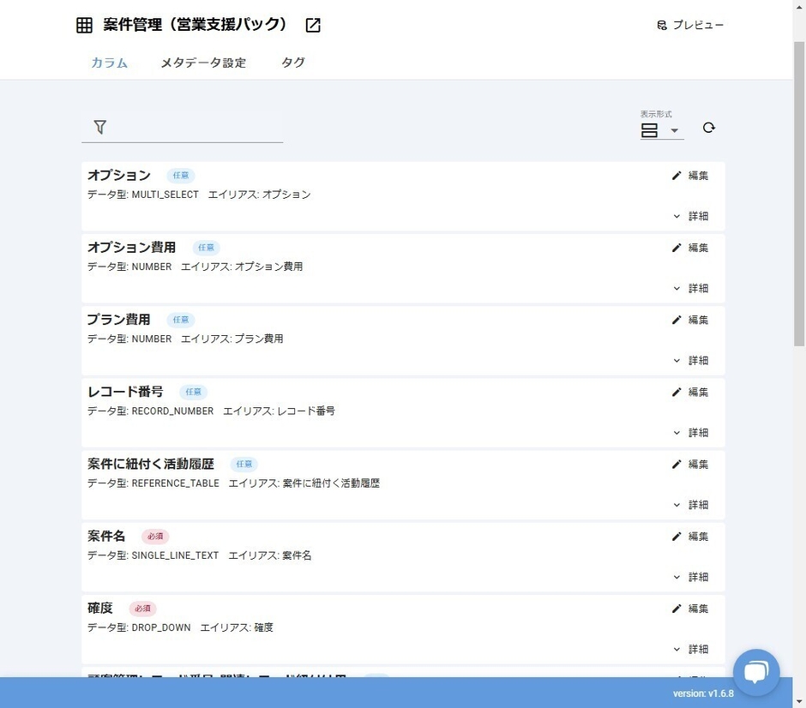This screenshot has width=806, height=708.
Task: Open the 表示形式 display format dropdown
Action: [x=662, y=130]
